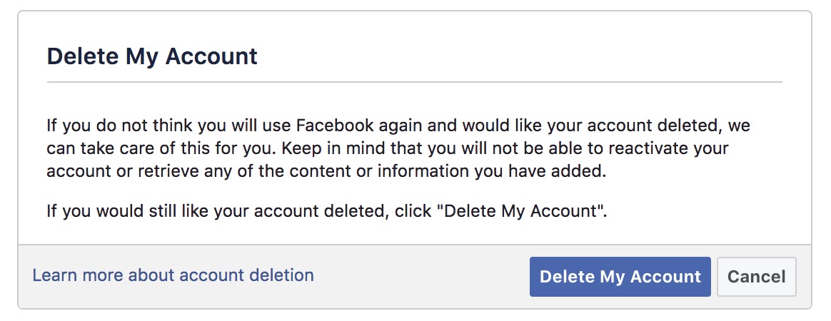Click the horizontal divider below the heading
Screen dimensions: 831x321
(x=415, y=82)
